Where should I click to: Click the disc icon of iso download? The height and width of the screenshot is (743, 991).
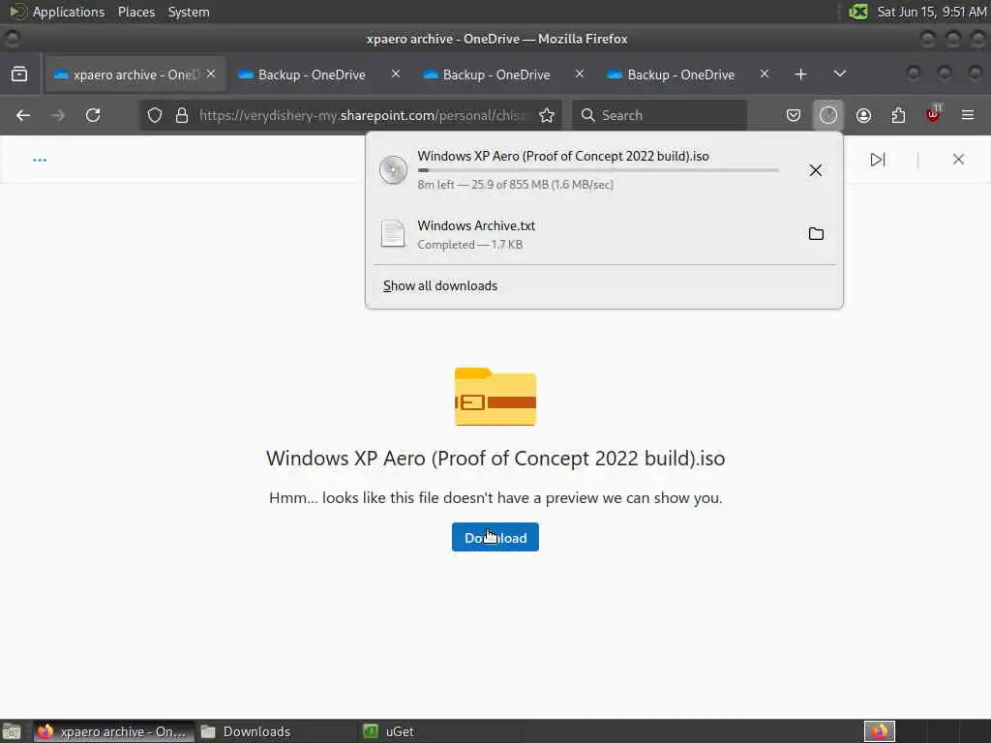tap(393, 170)
